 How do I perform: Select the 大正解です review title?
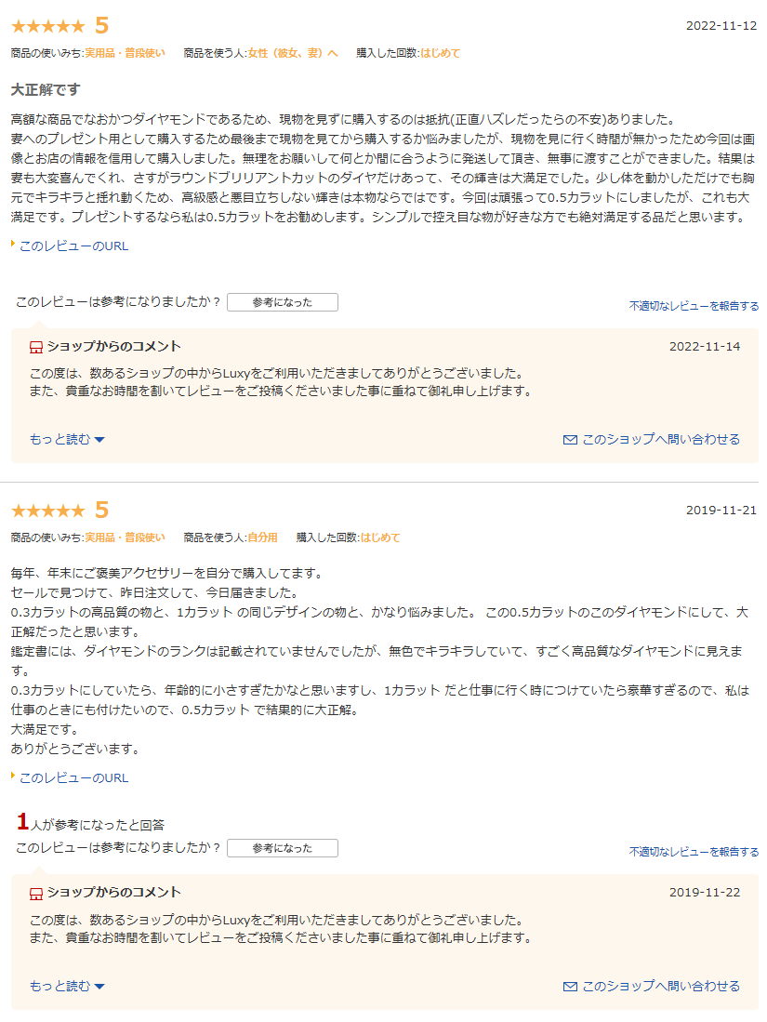[46, 90]
